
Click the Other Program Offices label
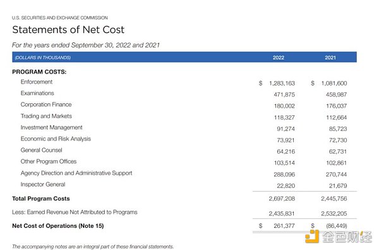[x=49, y=161]
